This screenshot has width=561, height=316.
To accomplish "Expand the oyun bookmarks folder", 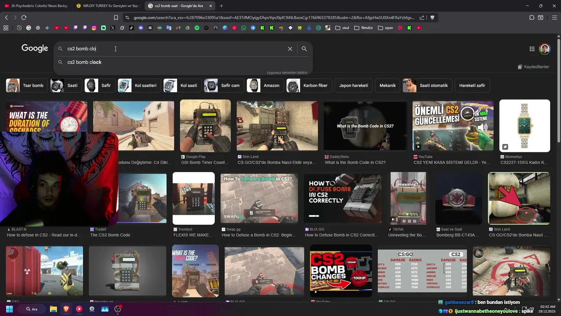I will tap(385, 28).
